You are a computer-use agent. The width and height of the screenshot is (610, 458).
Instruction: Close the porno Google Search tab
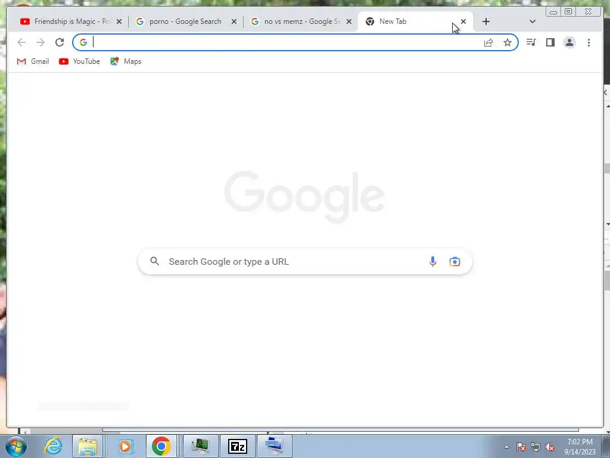tap(234, 22)
